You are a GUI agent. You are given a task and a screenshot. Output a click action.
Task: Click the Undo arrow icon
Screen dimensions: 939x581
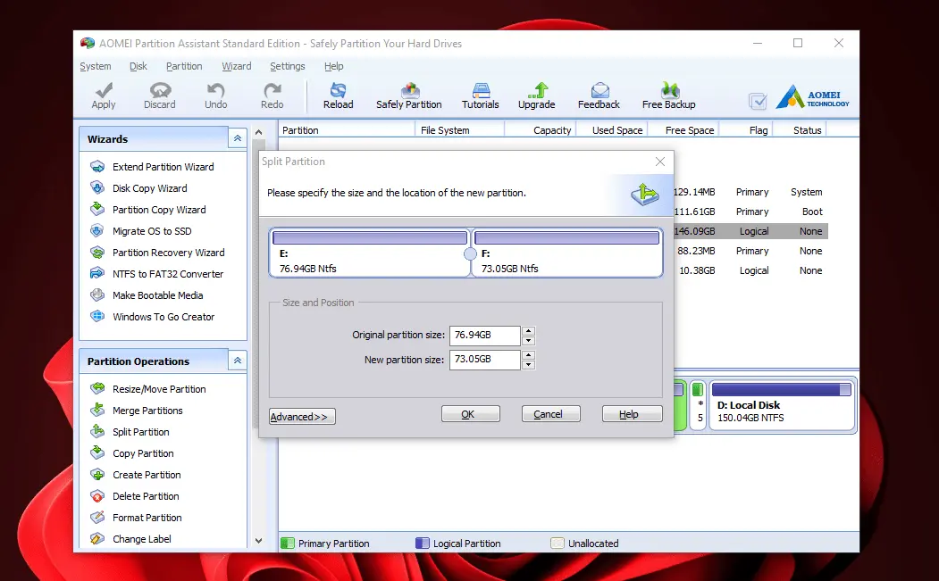[215, 90]
